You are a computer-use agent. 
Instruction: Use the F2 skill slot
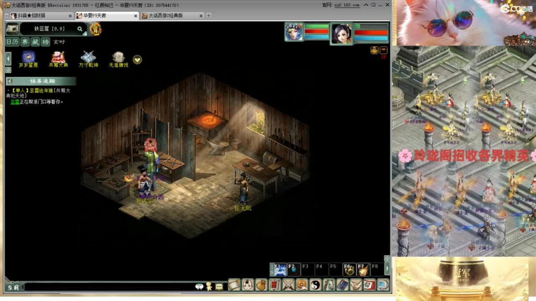pyautogui.click(x=294, y=269)
